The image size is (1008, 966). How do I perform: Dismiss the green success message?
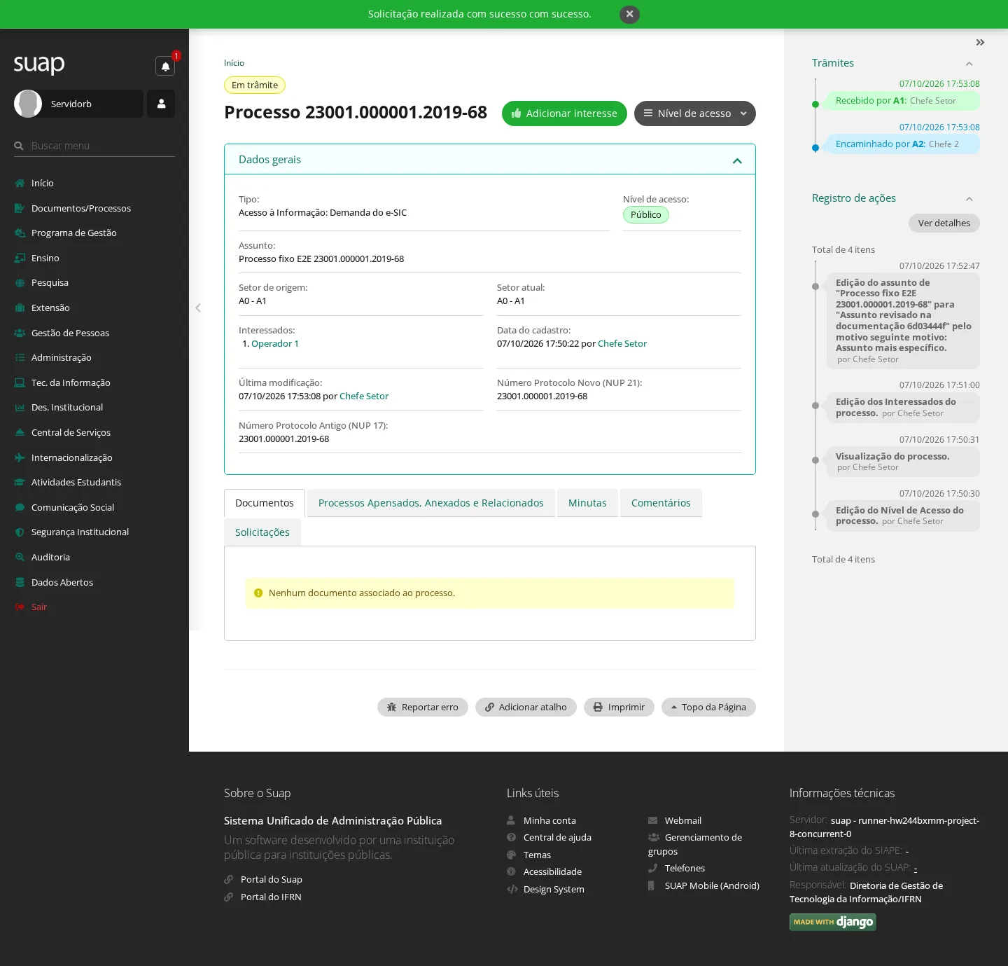pyautogui.click(x=629, y=14)
